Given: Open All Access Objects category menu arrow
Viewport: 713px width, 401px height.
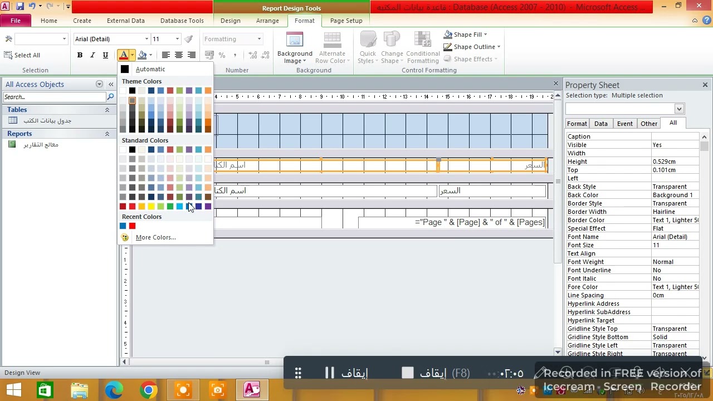Looking at the screenshot, I should pos(99,84).
